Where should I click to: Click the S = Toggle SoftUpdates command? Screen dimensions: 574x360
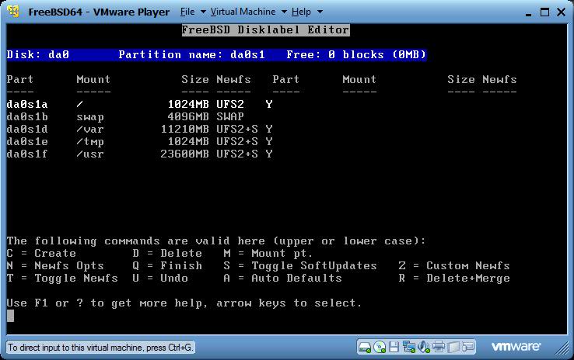click(300, 266)
